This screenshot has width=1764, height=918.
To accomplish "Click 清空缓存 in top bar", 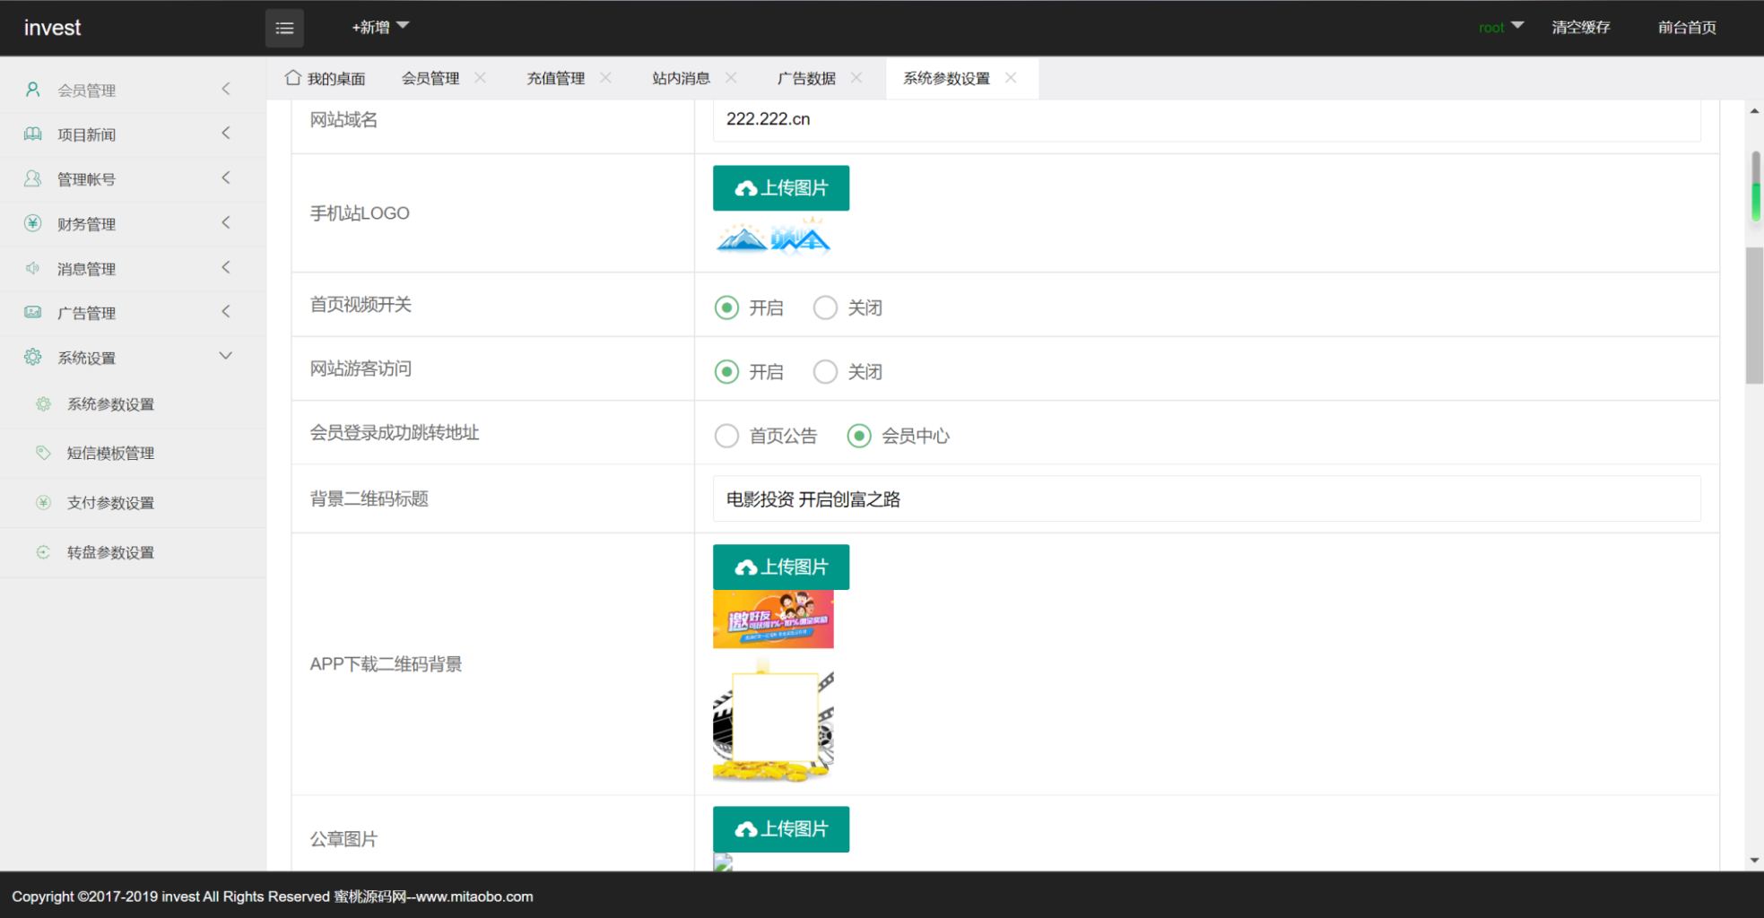I will [x=1581, y=28].
